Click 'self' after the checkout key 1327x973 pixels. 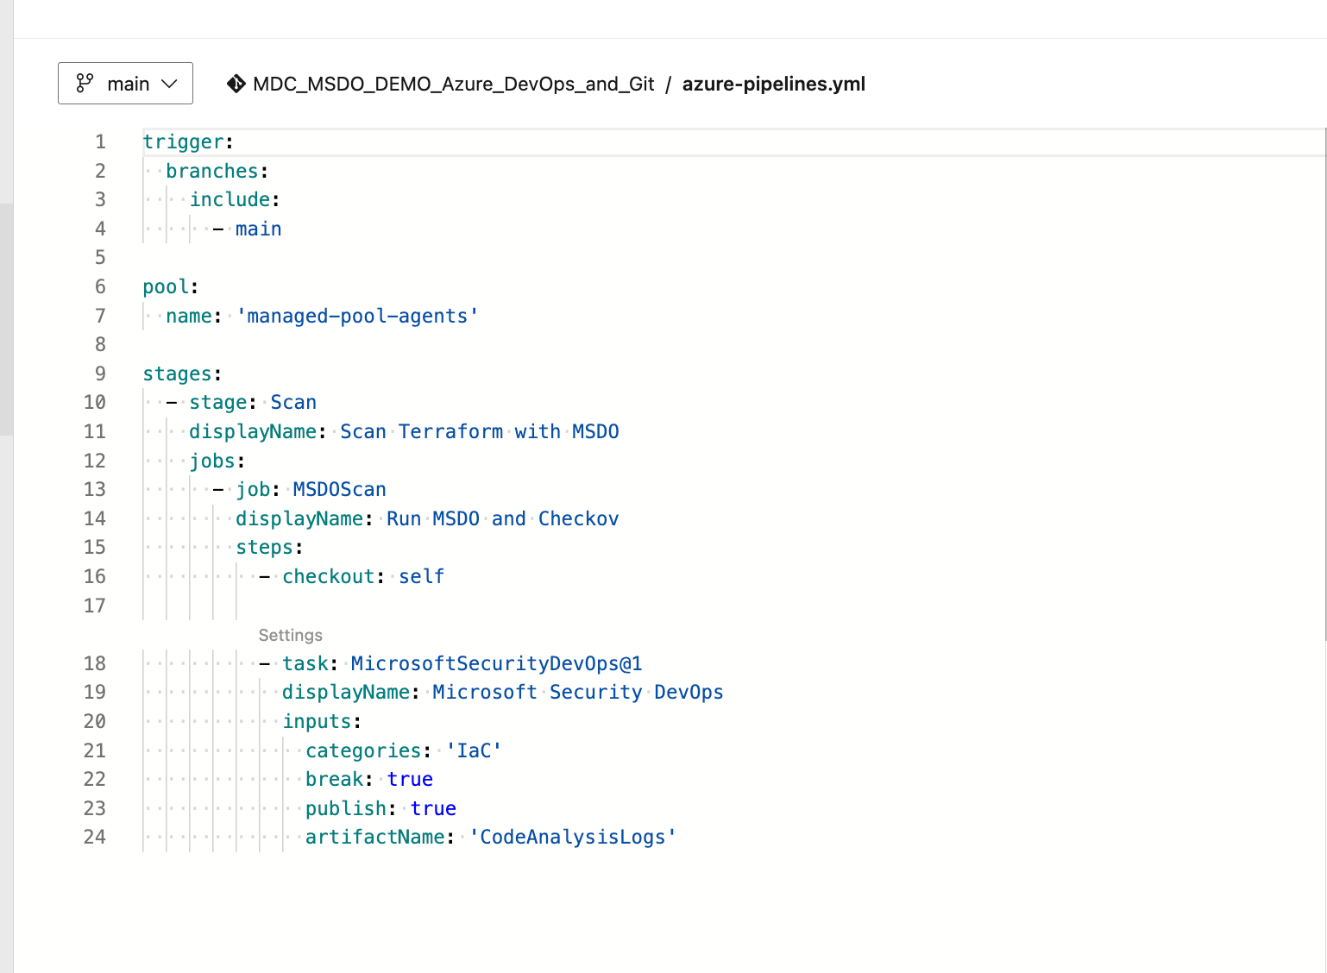click(422, 576)
